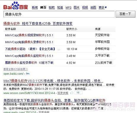The width and height of the screenshot is (137, 113).
Task: Go to the 地图 map tab
Action: [93, 7]
